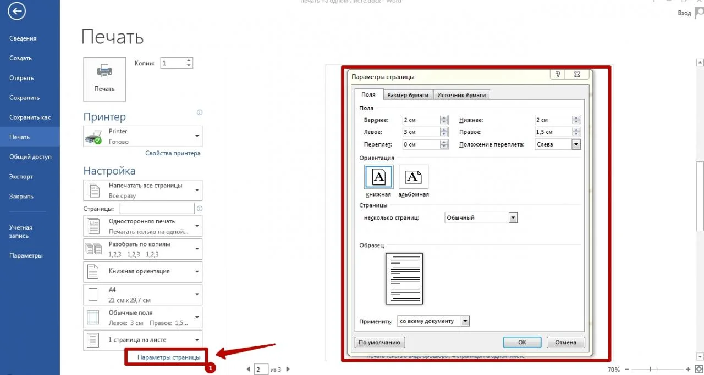Viewport: 704px width, 375px height.
Task: Click Сохранить как in the sidebar
Action: coord(30,117)
